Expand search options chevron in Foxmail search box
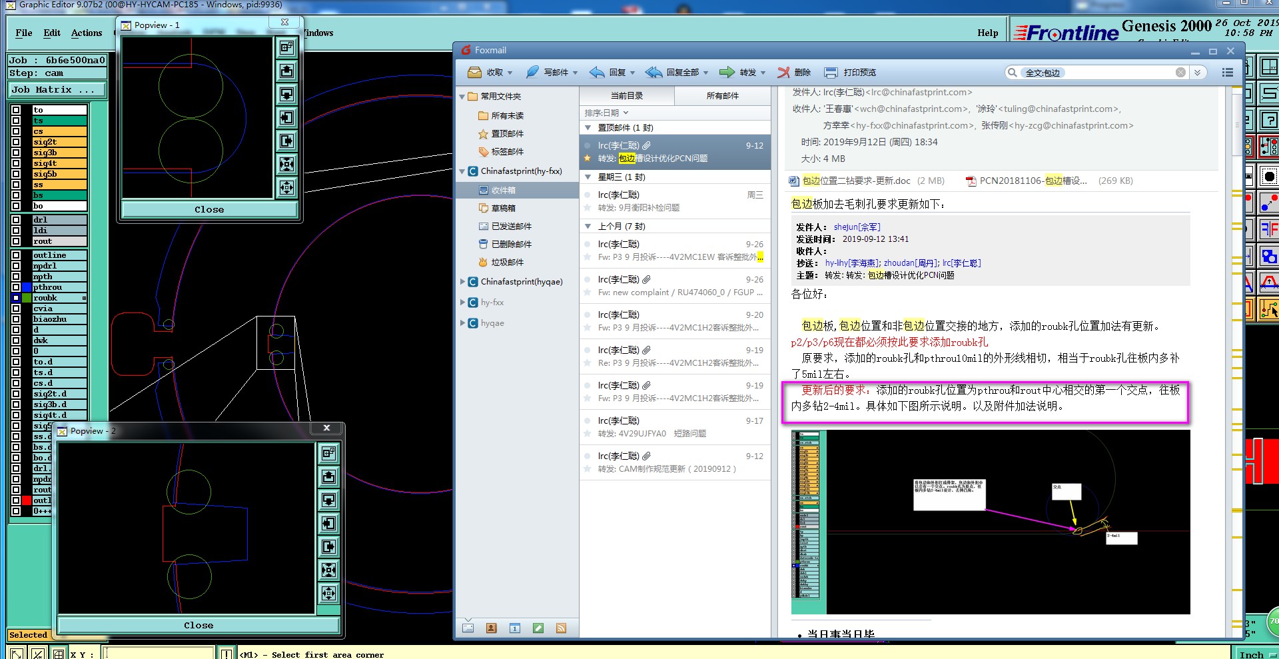The width and height of the screenshot is (1279, 659). pos(1197,72)
